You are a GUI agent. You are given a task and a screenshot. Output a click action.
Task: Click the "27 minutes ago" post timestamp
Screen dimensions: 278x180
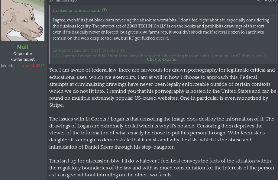coord(63,1)
